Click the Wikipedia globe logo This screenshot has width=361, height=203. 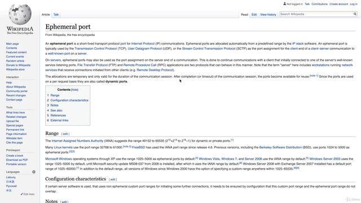[20, 14]
